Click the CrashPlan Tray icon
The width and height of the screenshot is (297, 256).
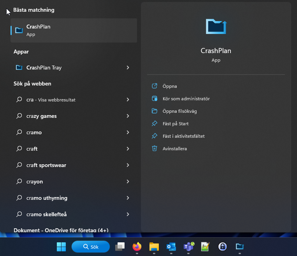click(x=19, y=68)
